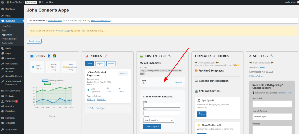The width and height of the screenshot is (299, 134).
Task: Open the @NoFateTech Twitter link
Action: point(284,93)
